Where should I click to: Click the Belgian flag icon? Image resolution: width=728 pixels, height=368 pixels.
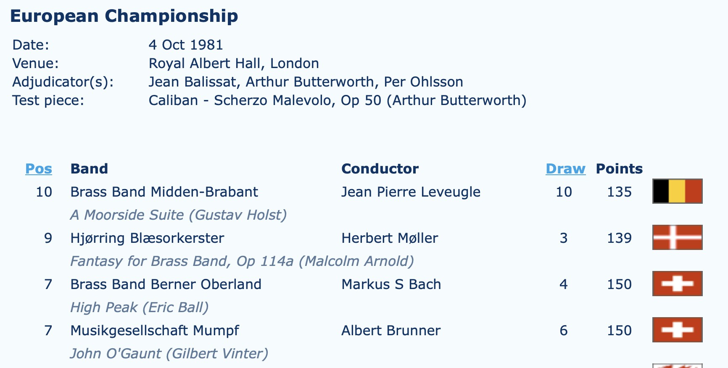677,191
